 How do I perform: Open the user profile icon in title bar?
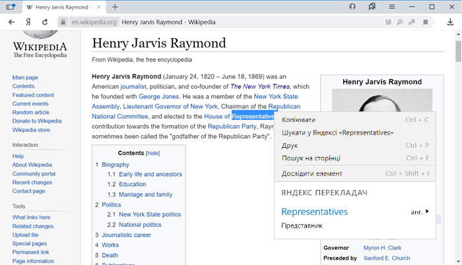coord(352,7)
